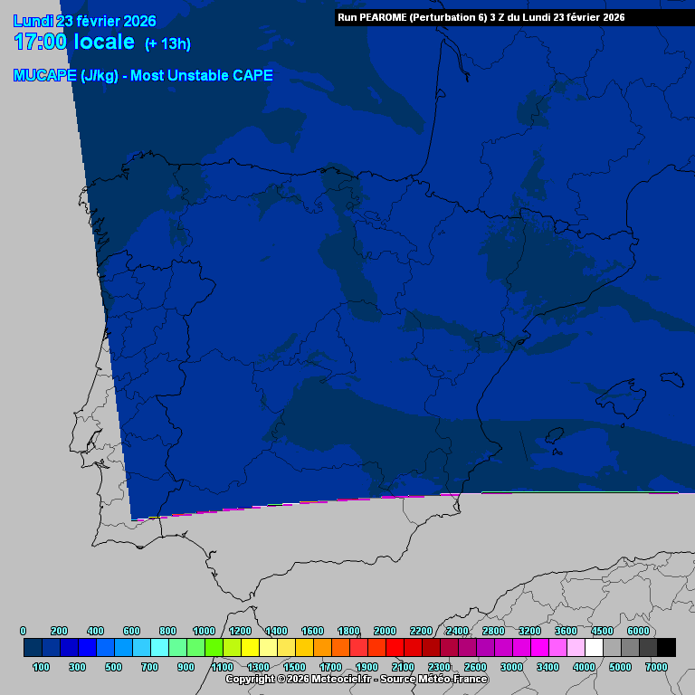The height and width of the screenshot is (695, 695).
Task: Click the 17:00 locale time label
Action: coord(74,43)
